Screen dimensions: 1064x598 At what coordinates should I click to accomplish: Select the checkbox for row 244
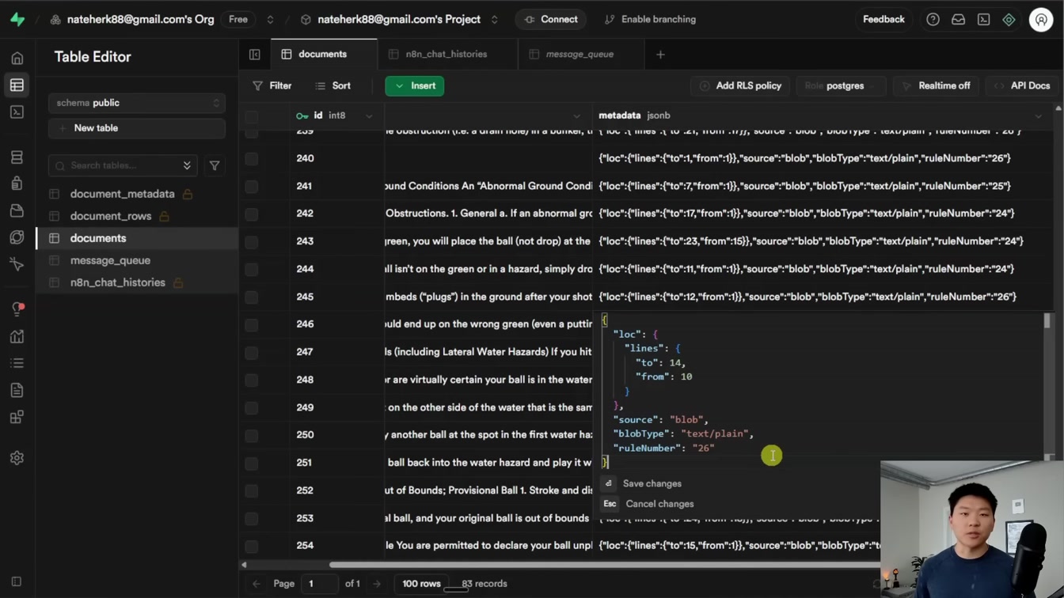click(252, 269)
